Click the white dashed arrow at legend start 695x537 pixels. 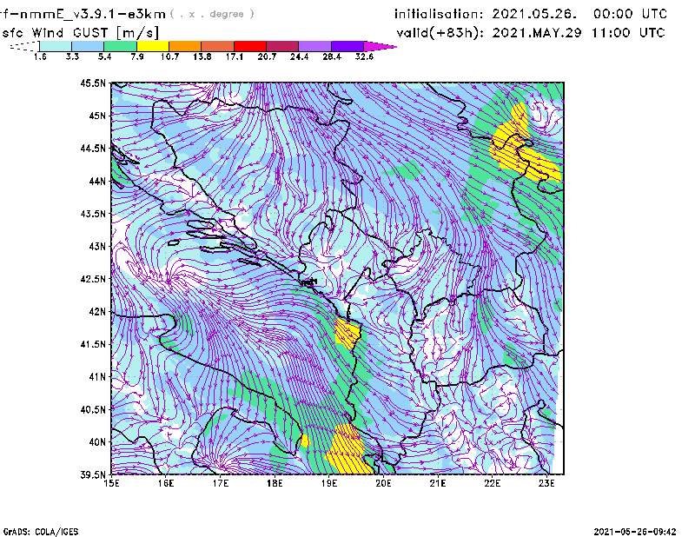(24, 46)
